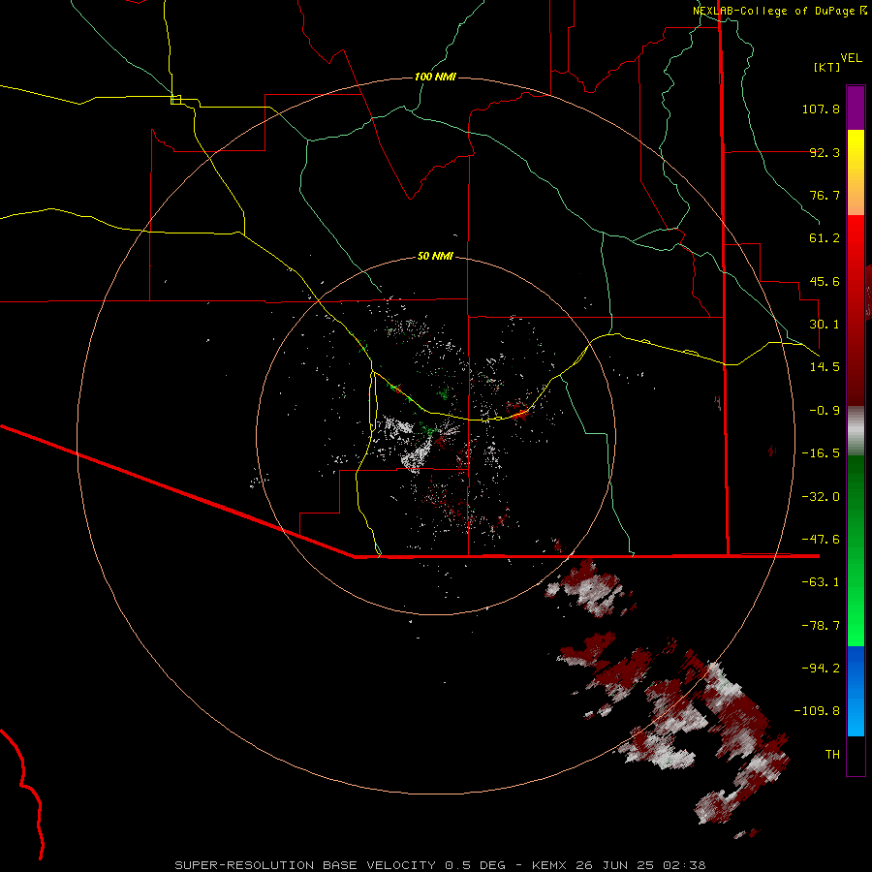Select the -47.6 scale value

(x=821, y=540)
